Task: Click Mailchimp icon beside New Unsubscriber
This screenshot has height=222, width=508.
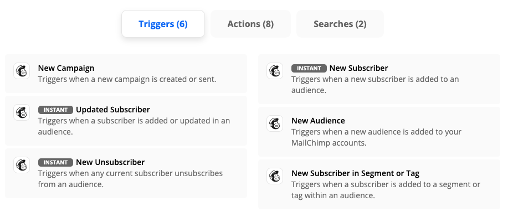Action: click(x=22, y=165)
